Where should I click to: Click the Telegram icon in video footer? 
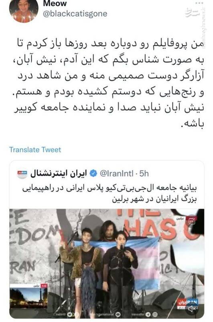point(148,314)
